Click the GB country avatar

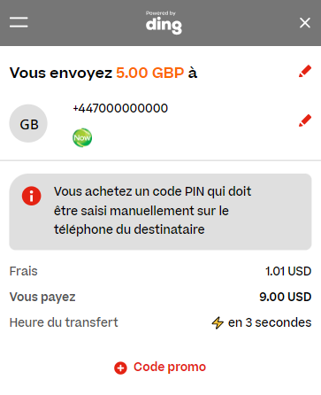(28, 123)
